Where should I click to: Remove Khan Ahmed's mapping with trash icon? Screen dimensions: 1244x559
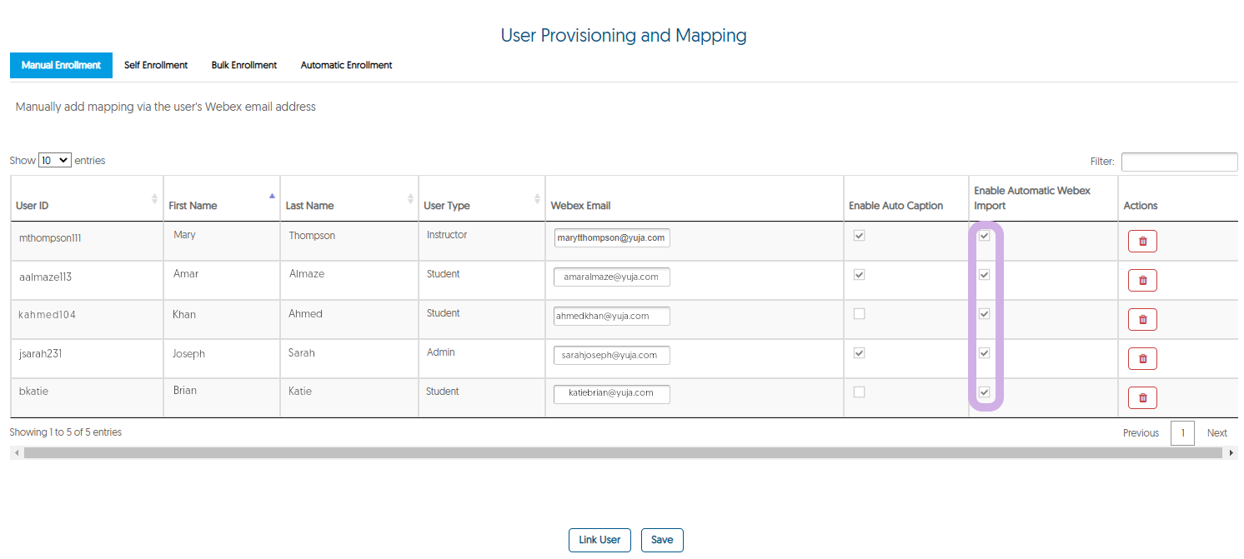click(x=1141, y=319)
